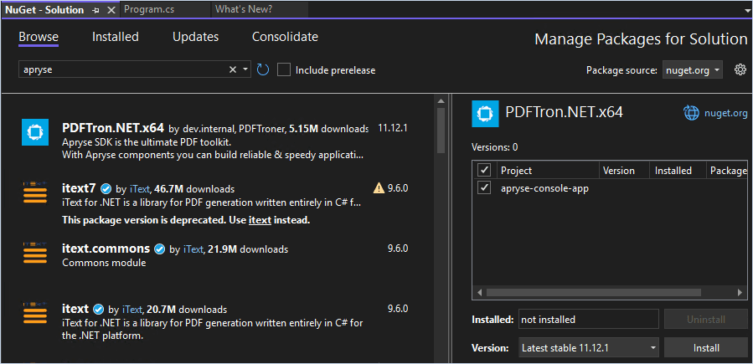The image size is (753, 364).
Task: Click the nuget.org globe icon
Action: pyautogui.click(x=691, y=113)
